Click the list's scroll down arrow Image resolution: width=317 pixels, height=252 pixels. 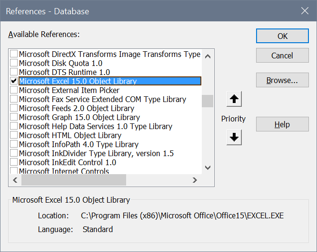pos(208,168)
